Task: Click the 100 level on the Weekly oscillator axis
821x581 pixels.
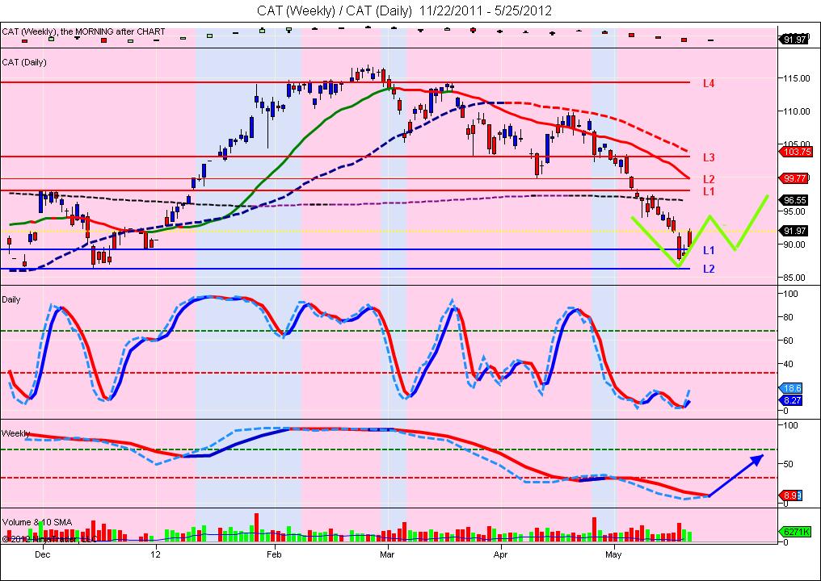Action: pos(790,425)
